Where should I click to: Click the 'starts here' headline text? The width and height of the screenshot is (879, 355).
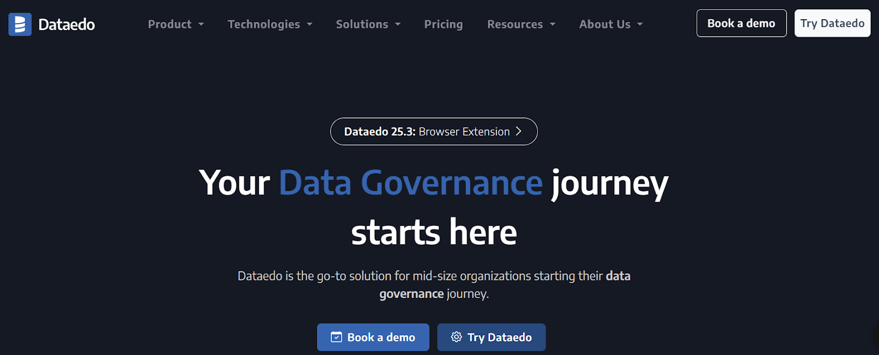[x=434, y=232]
